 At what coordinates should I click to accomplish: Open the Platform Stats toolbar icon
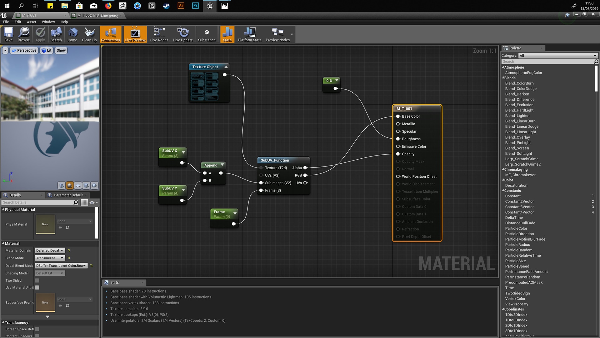click(249, 34)
